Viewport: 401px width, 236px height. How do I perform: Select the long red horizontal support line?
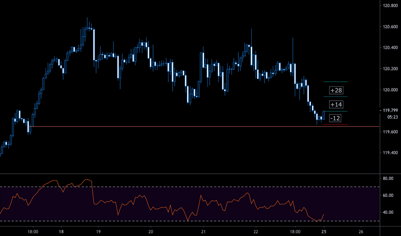pos(172,127)
